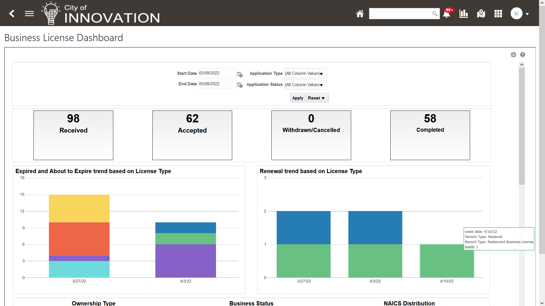Viewport: 545px width, 306px height.
Task: Open the hamburger navigation menu
Action: [x=29, y=13]
